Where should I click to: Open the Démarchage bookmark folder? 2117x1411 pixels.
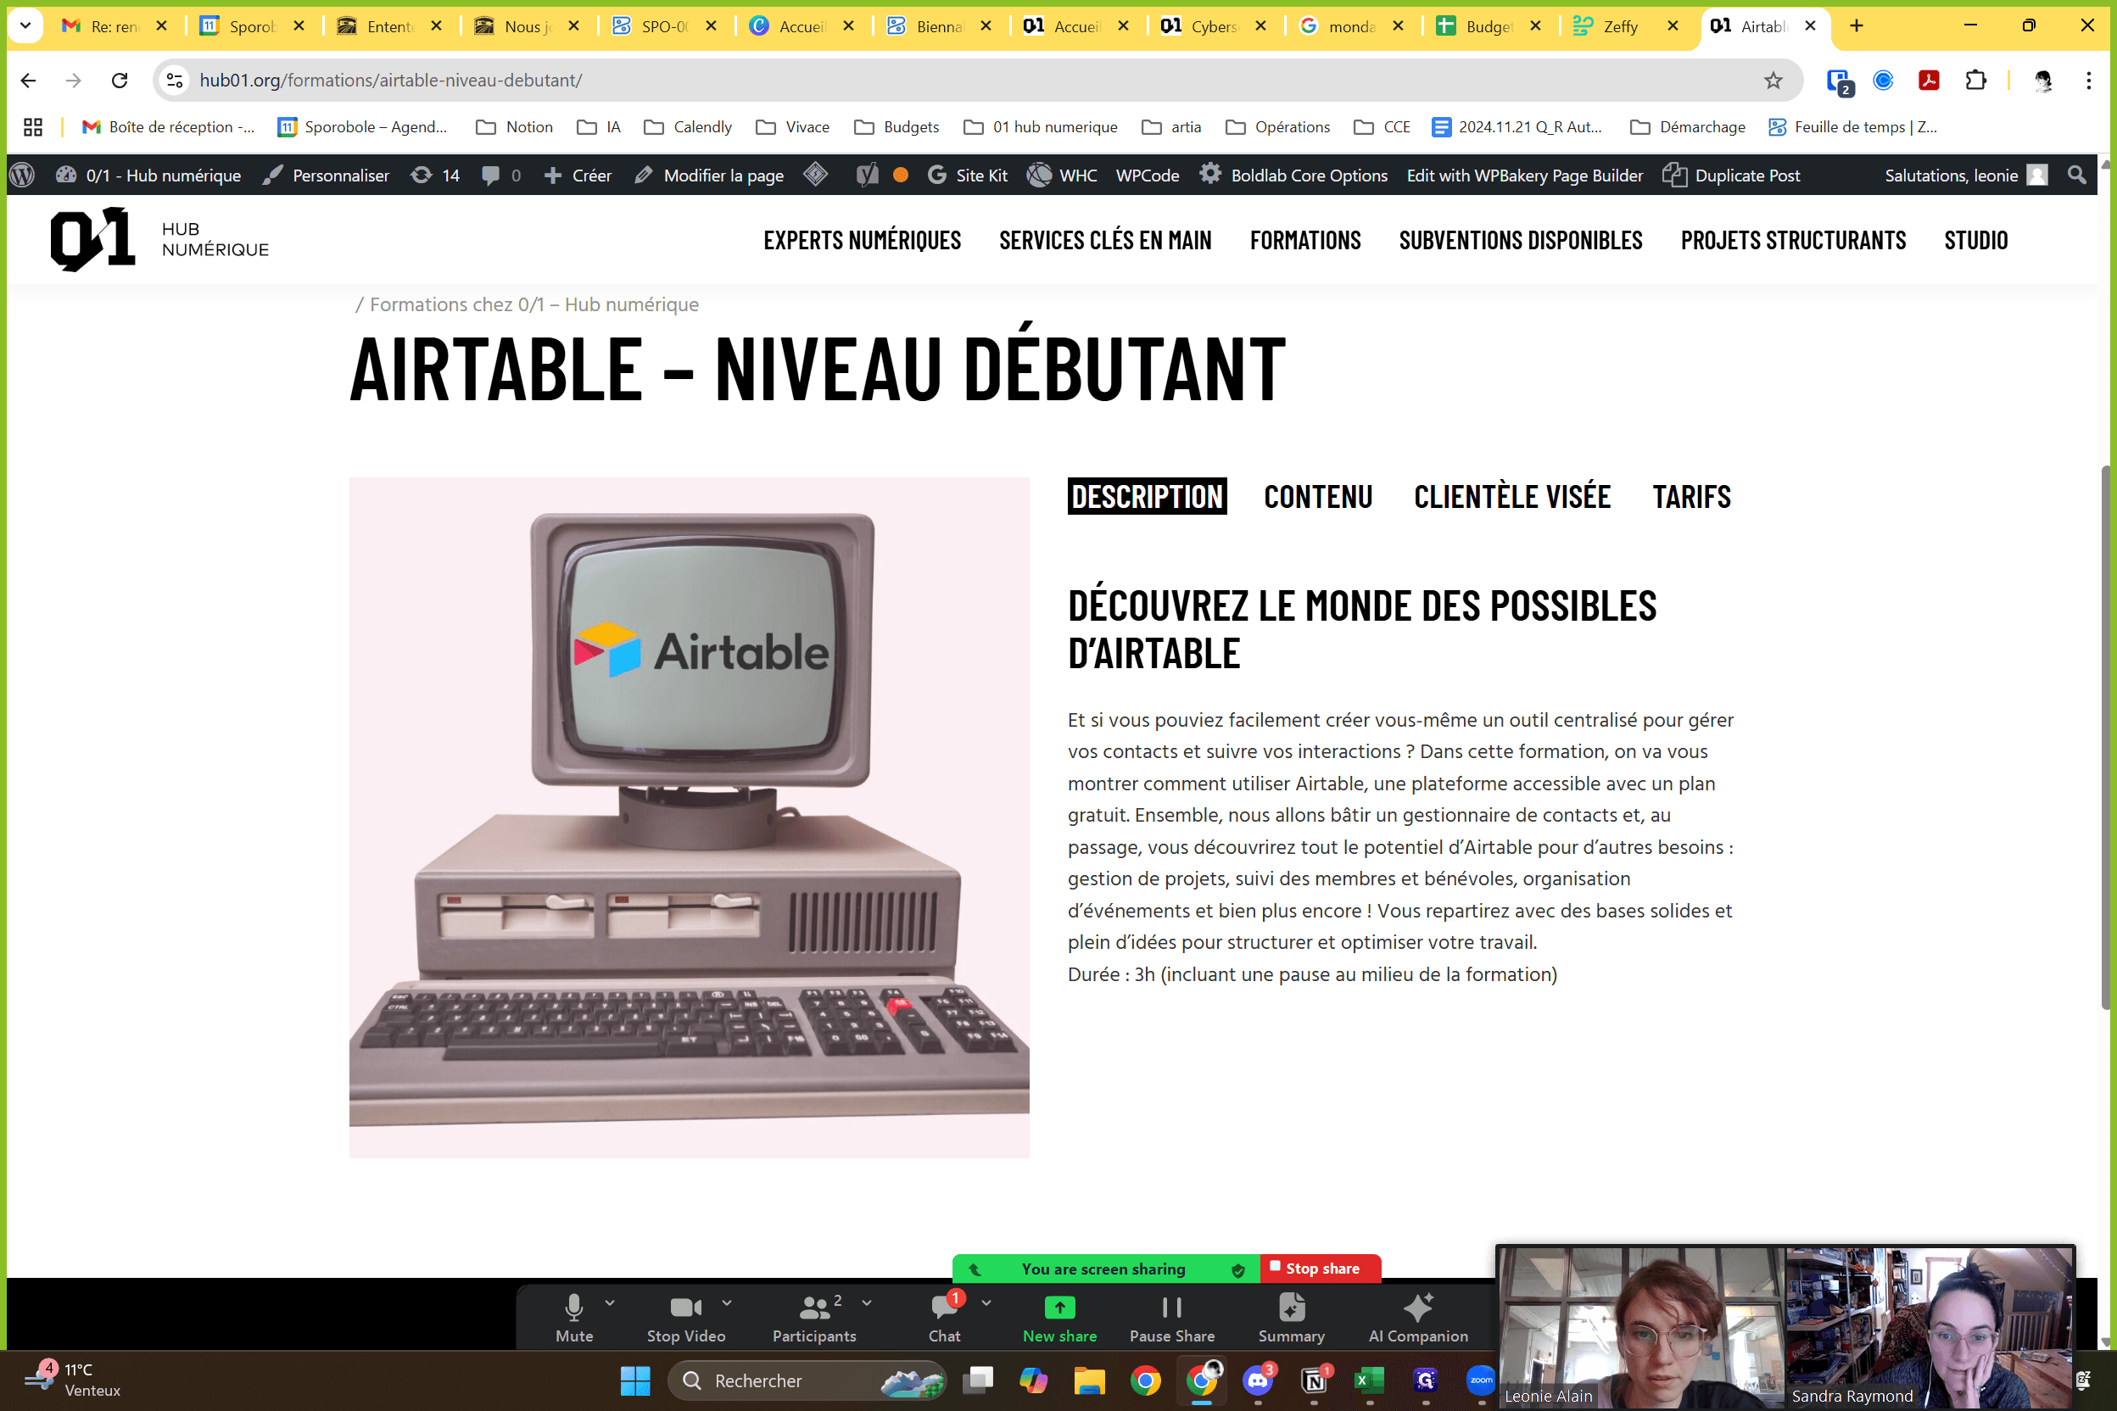(x=1688, y=127)
